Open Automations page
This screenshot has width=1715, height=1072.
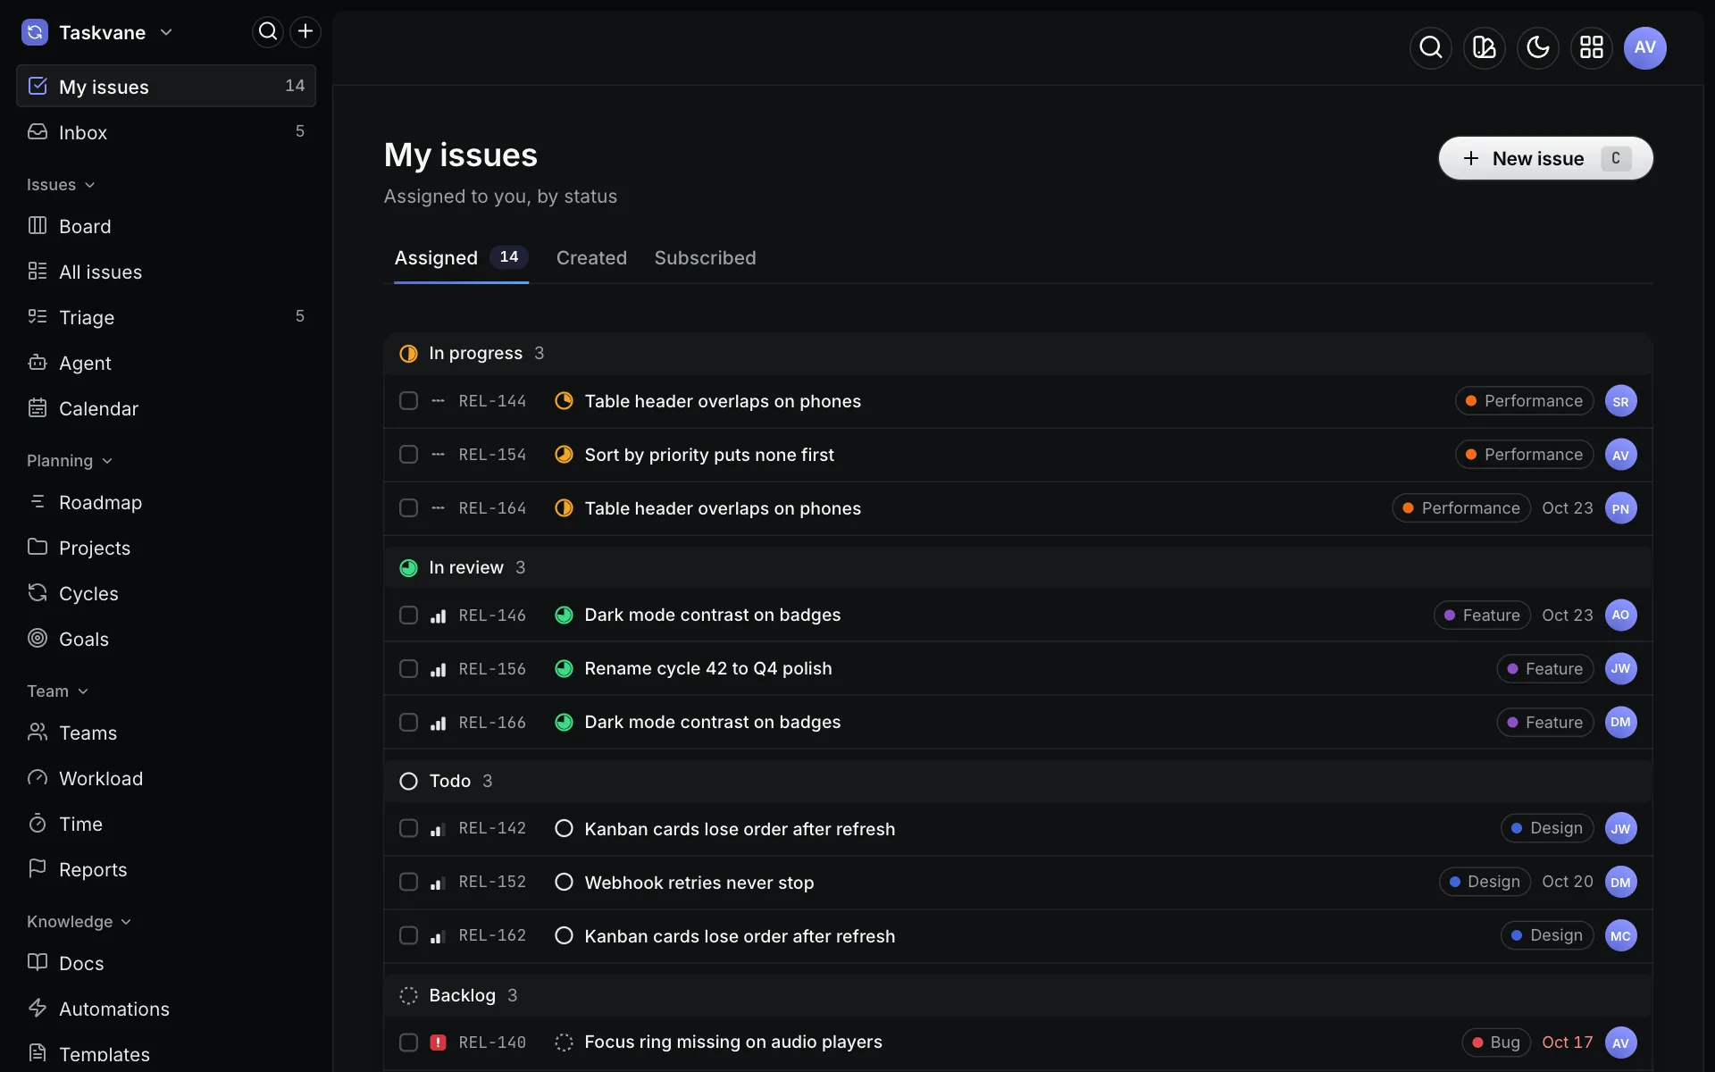point(166,1009)
